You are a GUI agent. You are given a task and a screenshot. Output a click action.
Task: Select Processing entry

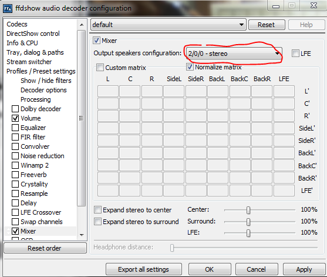click(36, 99)
